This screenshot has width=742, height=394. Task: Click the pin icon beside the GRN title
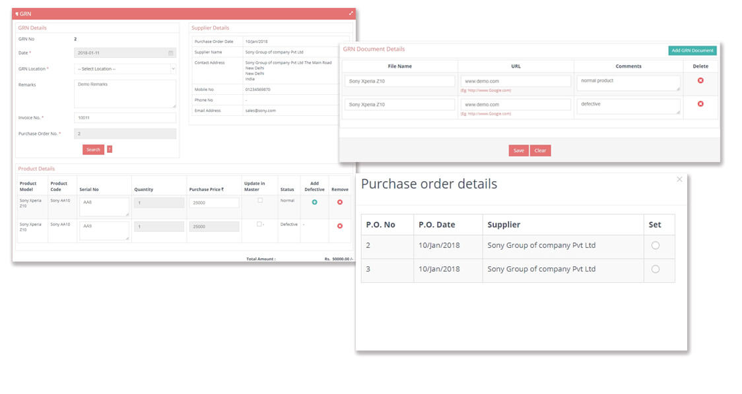point(16,13)
